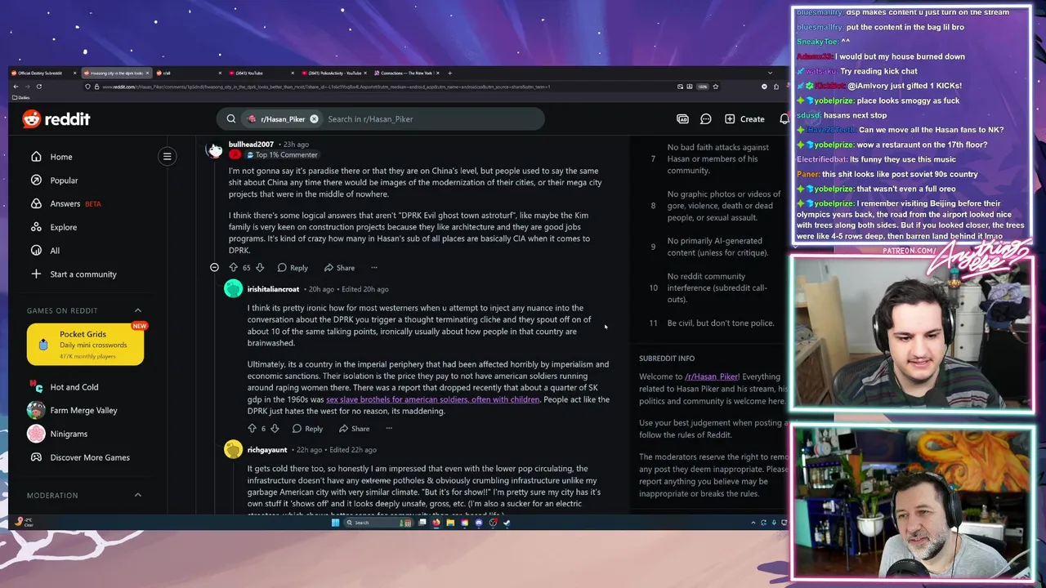
Task: Open Pocket Grids daily mini crosswords
Action: click(x=85, y=344)
